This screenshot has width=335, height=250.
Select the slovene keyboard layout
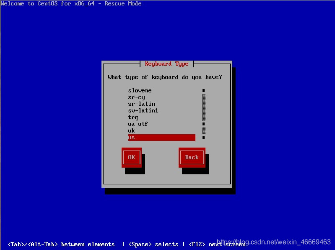coord(161,90)
